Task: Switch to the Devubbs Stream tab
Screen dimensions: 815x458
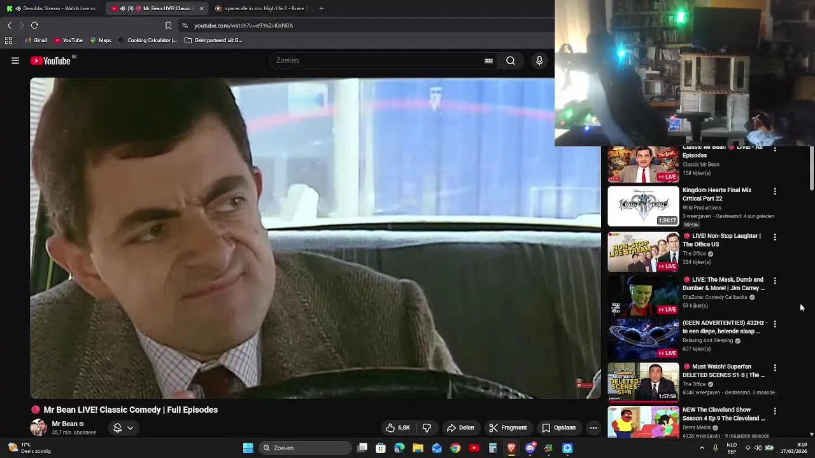Action: (51, 8)
